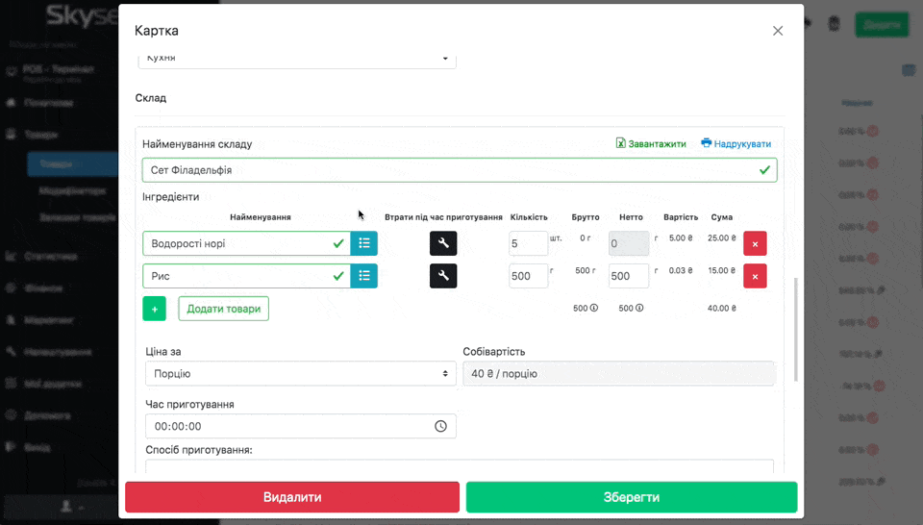The image size is (923, 525).
Task: Open cooking losses wrench for Водорості норі
Action: click(x=443, y=244)
